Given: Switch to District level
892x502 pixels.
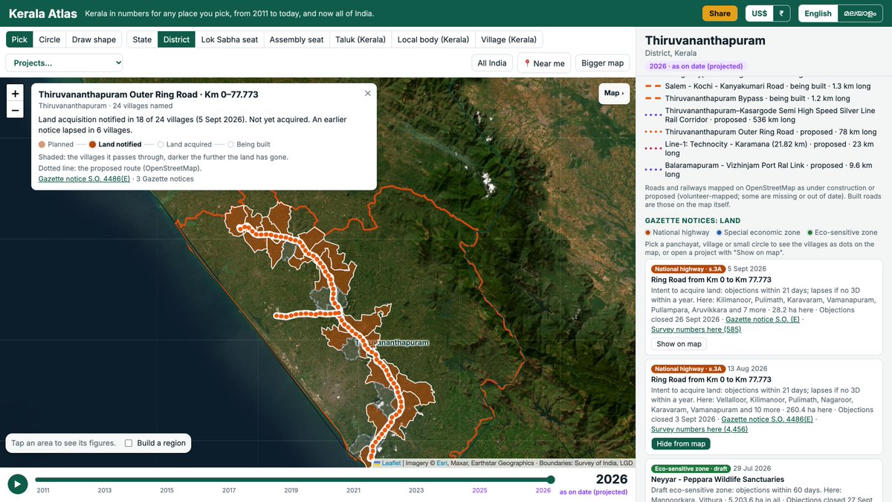Looking at the screenshot, I should click(177, 39).
